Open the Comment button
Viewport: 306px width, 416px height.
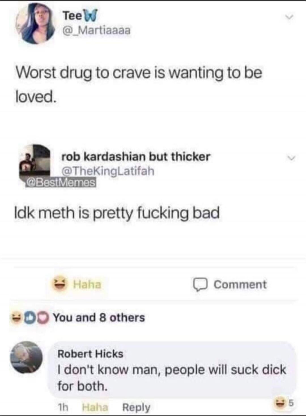pos(230,284)
